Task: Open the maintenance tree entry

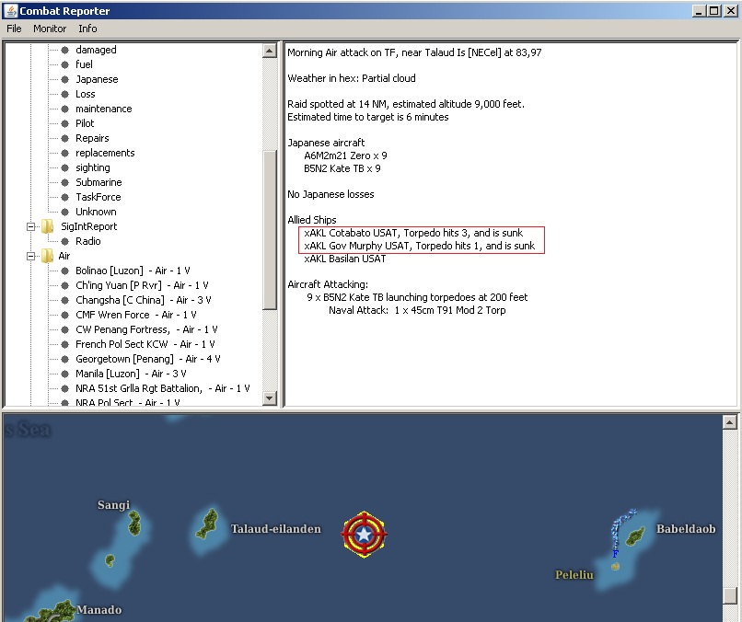Action: [x=104, y=109]
